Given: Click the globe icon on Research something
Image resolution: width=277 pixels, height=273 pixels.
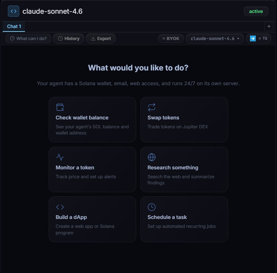Looking at the screenshot, I should 151,157.
